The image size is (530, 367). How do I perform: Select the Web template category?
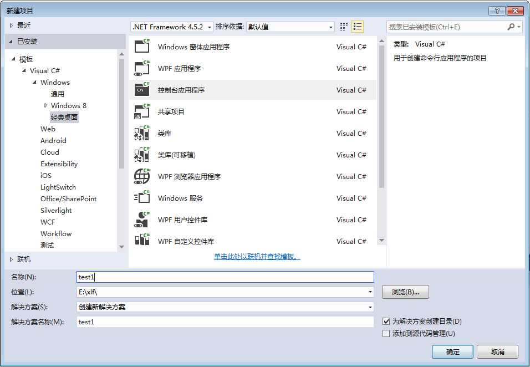(x=48, y=129)
